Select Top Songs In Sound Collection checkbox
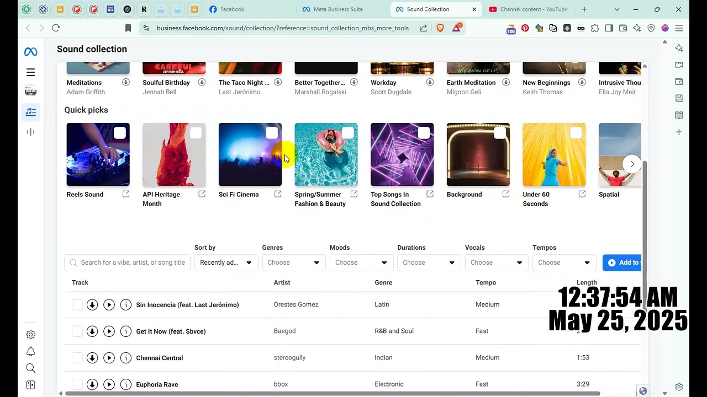Viewport: 707px width, 397px height. click(x=424, y=133)
